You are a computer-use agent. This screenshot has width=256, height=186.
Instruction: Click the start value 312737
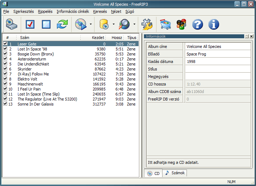coord(99,104)
